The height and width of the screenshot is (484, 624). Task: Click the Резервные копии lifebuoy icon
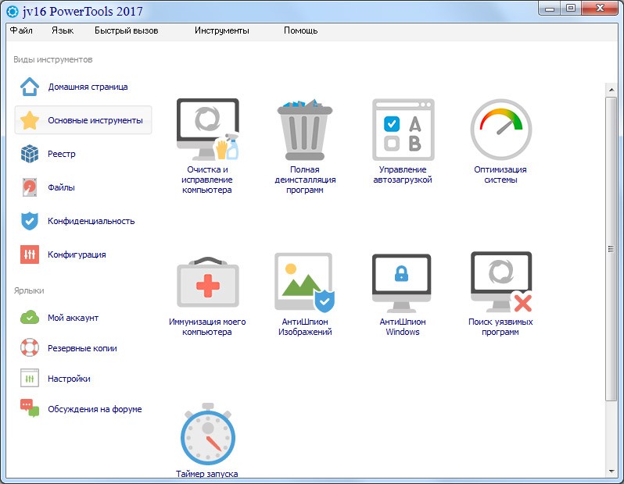pos(30,347)
